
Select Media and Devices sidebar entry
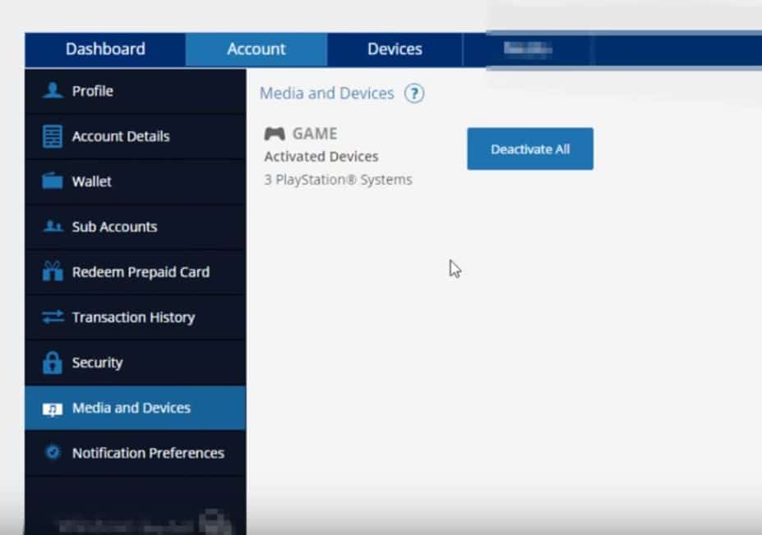coord(132,408)
